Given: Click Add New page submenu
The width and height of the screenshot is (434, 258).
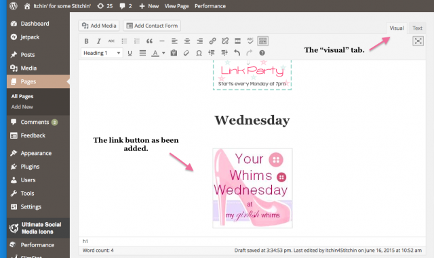Looking at the screenshot, I should (x=22, y=107).
